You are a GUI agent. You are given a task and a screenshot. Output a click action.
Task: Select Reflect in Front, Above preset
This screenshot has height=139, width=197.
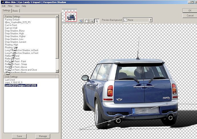pos(16,67)
